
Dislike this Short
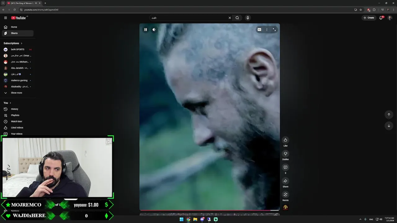(x=285, y=154)
